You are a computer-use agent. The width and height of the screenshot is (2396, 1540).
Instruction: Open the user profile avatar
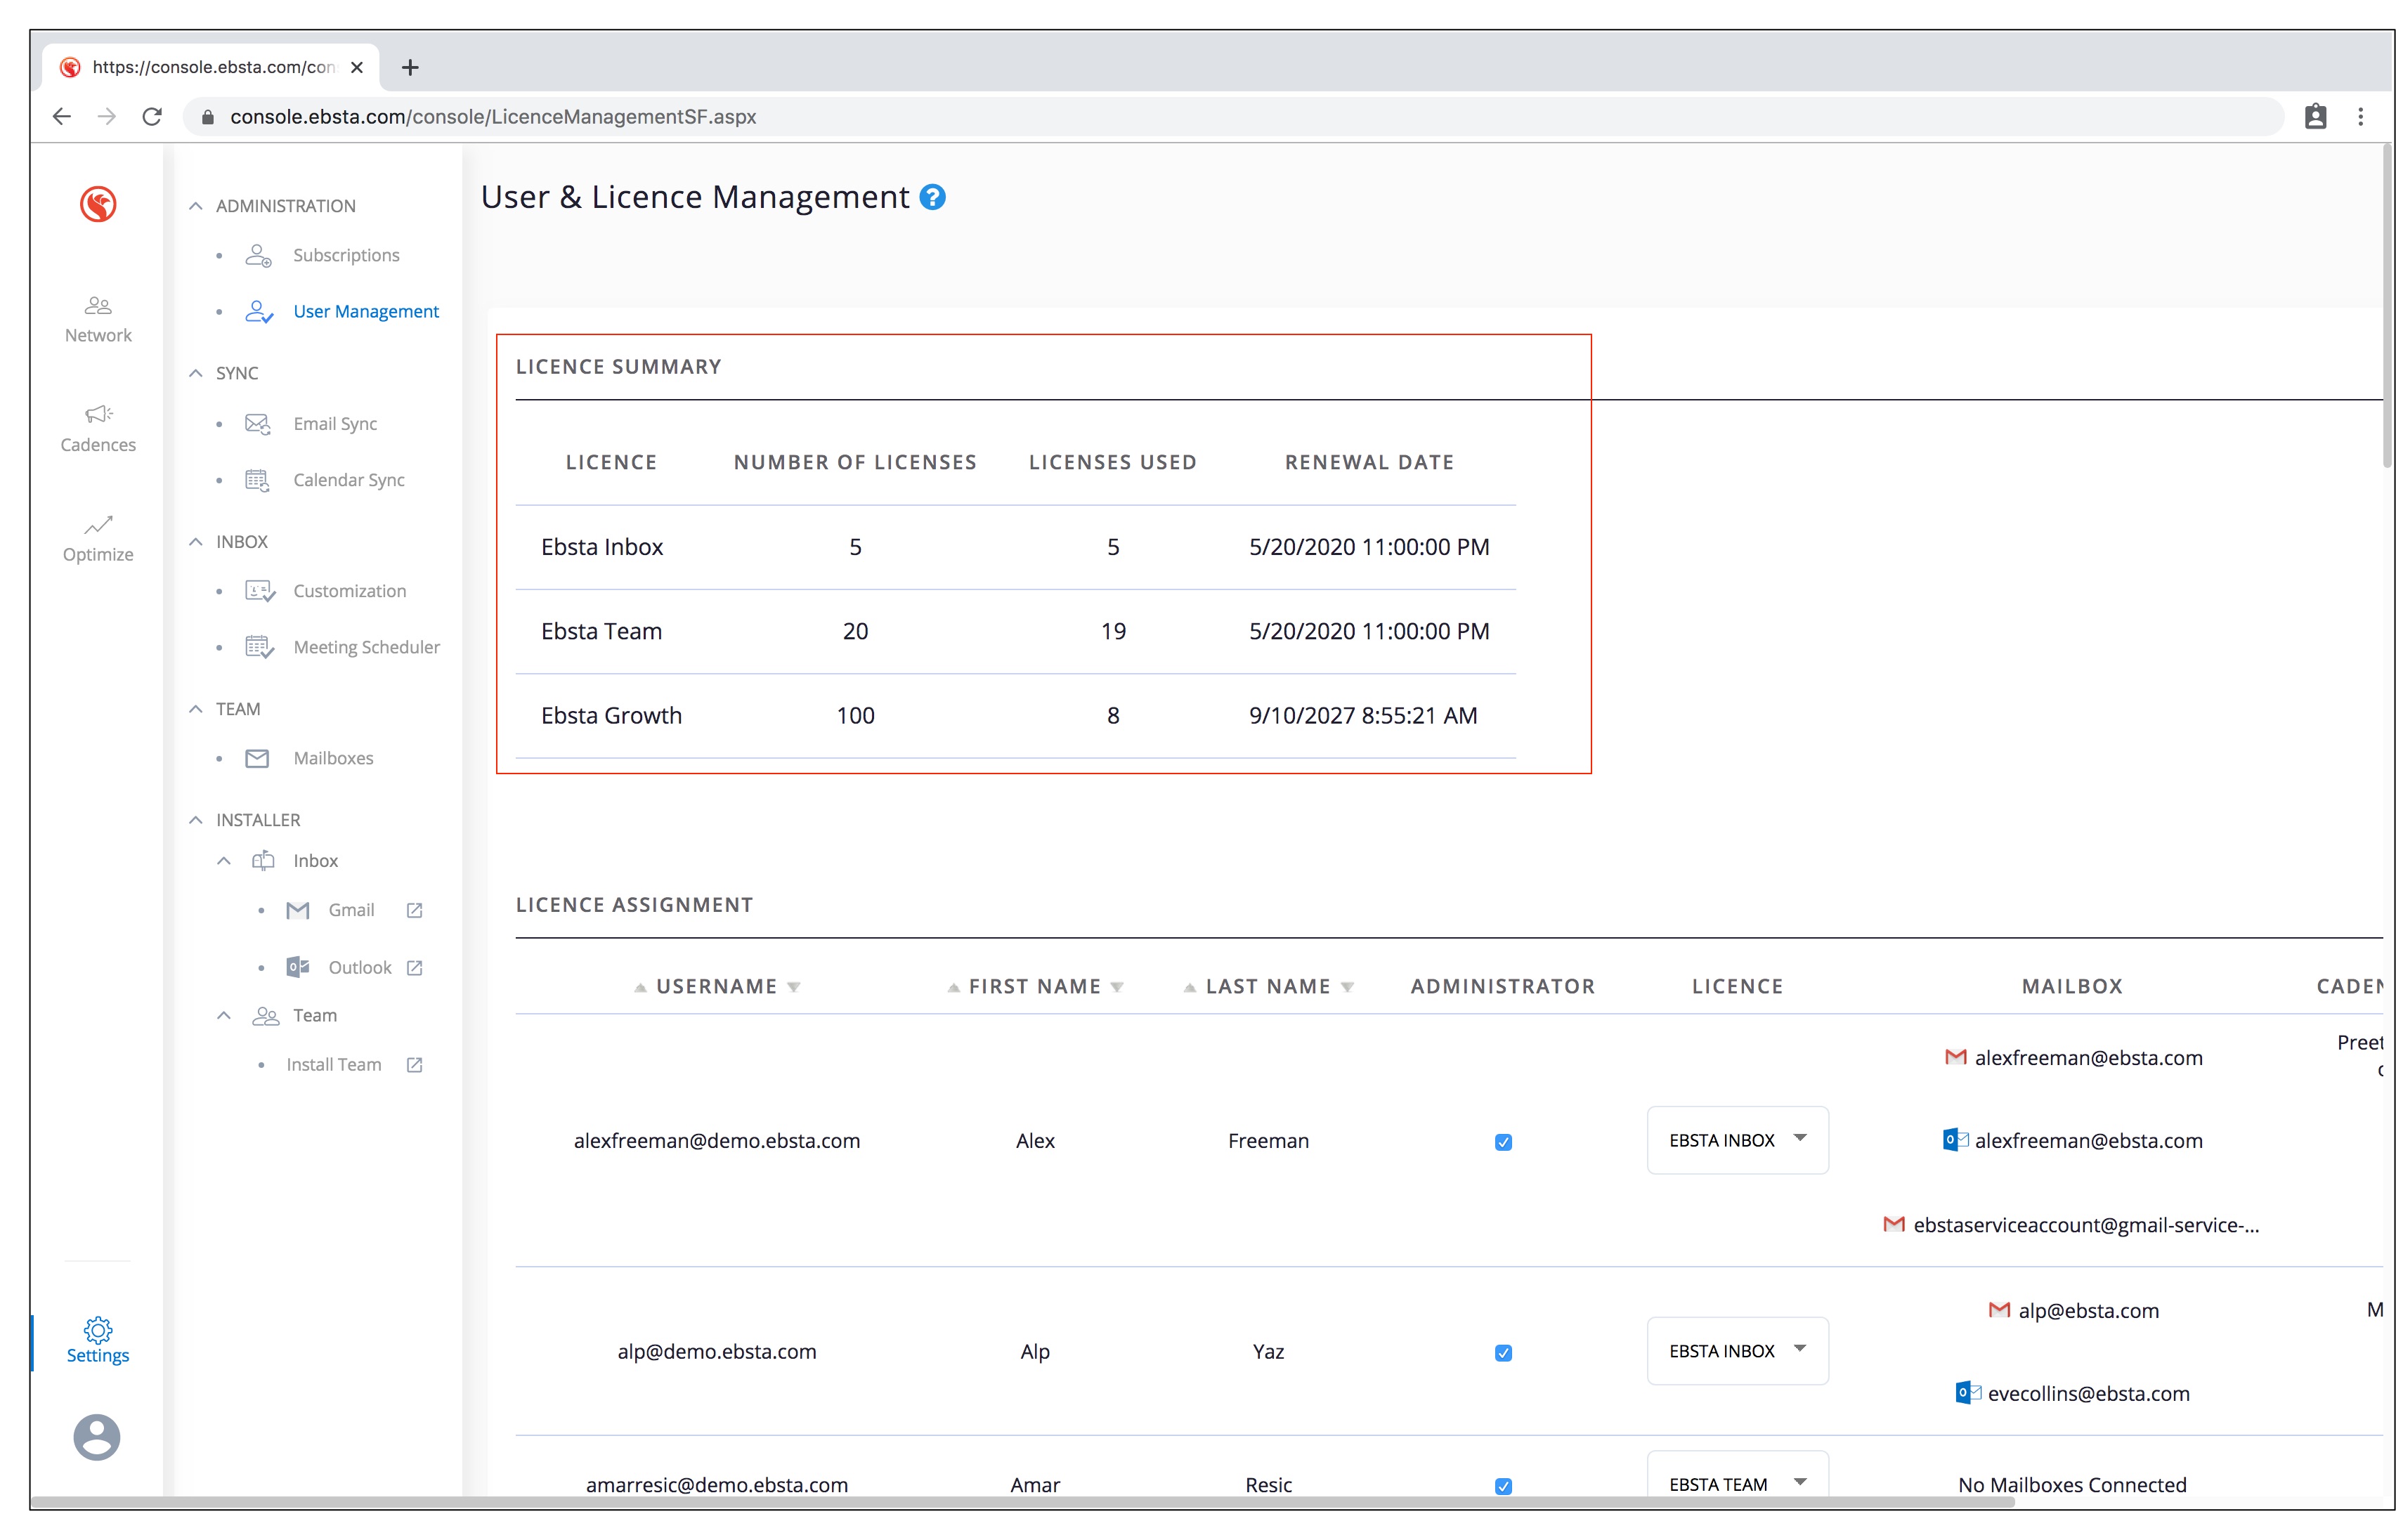click(x=97, y=1437)
